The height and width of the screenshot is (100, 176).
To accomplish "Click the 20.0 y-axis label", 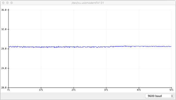I will [4, 88].
